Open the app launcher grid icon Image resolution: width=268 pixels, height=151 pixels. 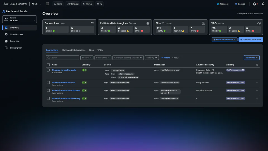(47, 4)
